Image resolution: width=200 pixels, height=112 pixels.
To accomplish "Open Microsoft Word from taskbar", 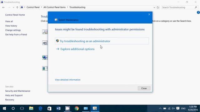I will (58, 108).
